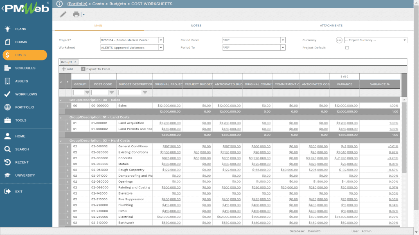Click the Export To Excel button
This screenshot has height=235, width=419.
click(x=96, y=69)
